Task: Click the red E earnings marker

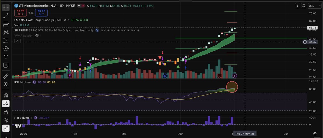Action: (219, 76)
